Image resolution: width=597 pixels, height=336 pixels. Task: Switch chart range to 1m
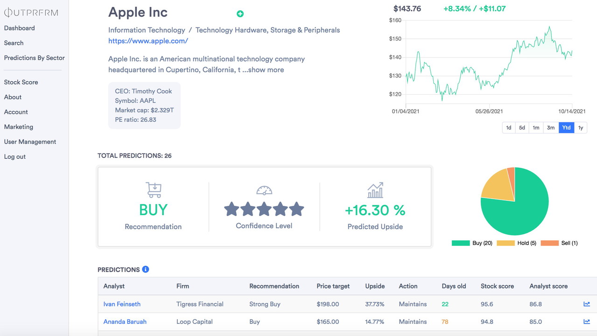tap(536, 127)
